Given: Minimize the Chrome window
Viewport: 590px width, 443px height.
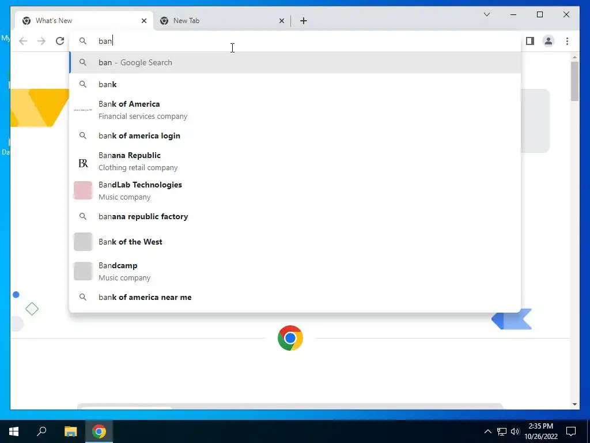Looking at the screenshot, I should pyautogui.click(x=513, y=14).
